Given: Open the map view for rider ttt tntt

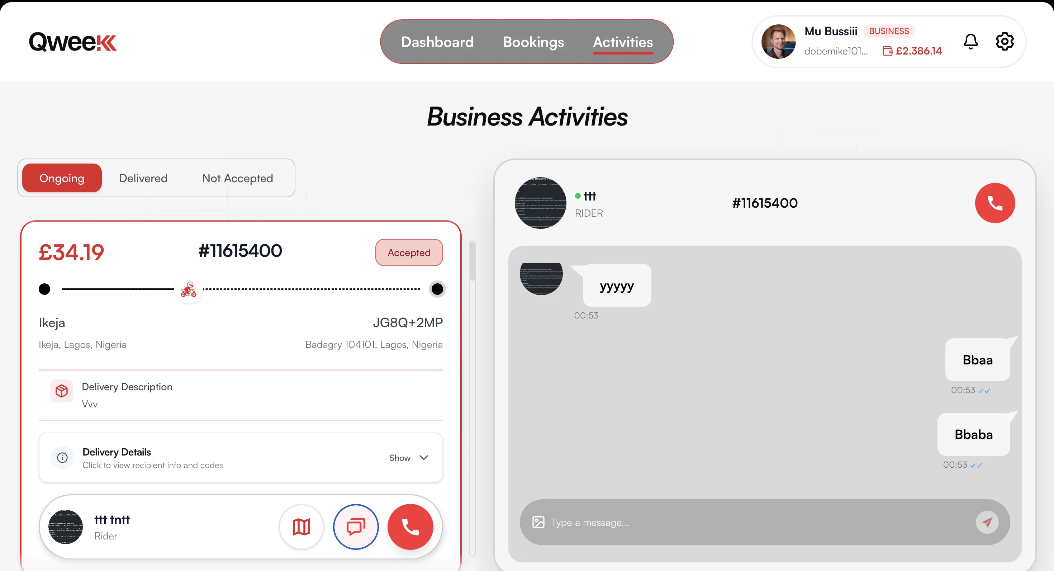Looking at the screenshot, I should 301,527.
